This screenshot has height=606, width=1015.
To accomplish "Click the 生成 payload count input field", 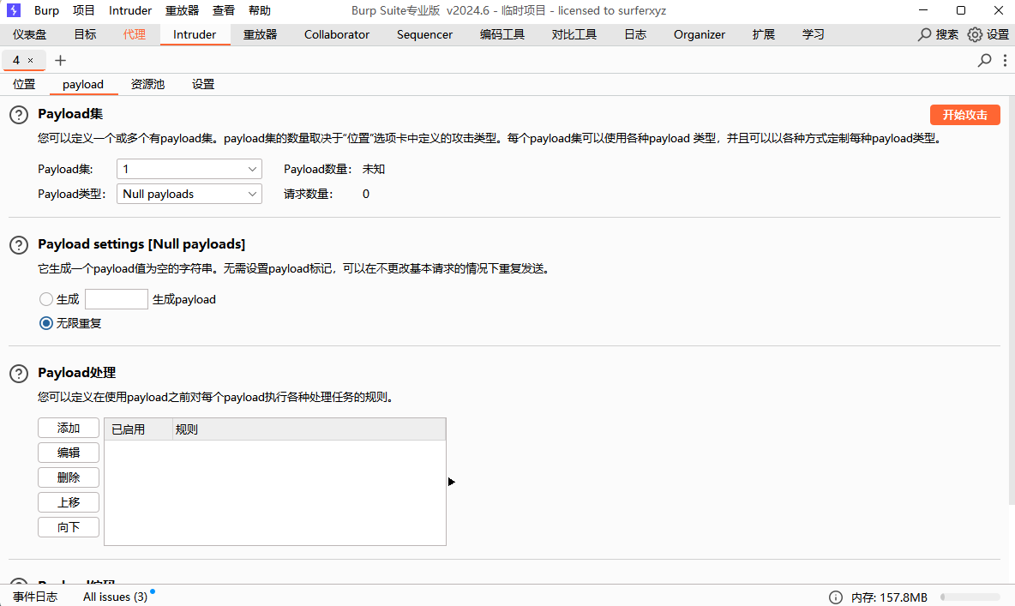I will [x=117, y=299].
